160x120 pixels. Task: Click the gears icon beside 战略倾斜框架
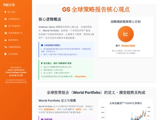[x=6, y=47]
